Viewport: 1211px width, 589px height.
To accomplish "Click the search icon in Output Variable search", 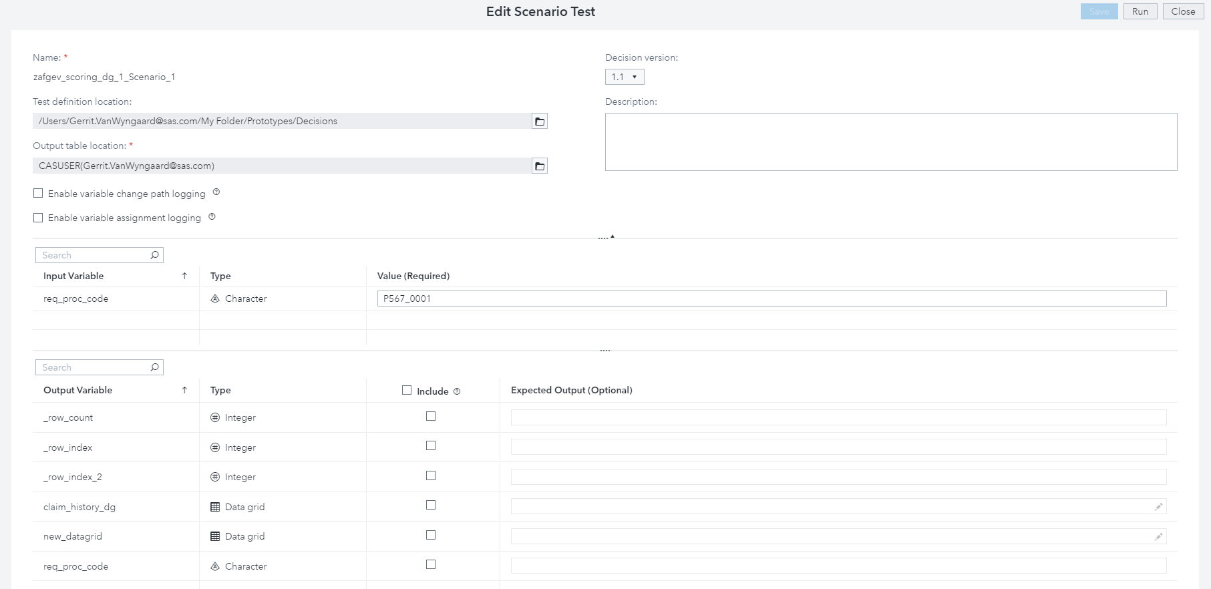I will [154, 367].
